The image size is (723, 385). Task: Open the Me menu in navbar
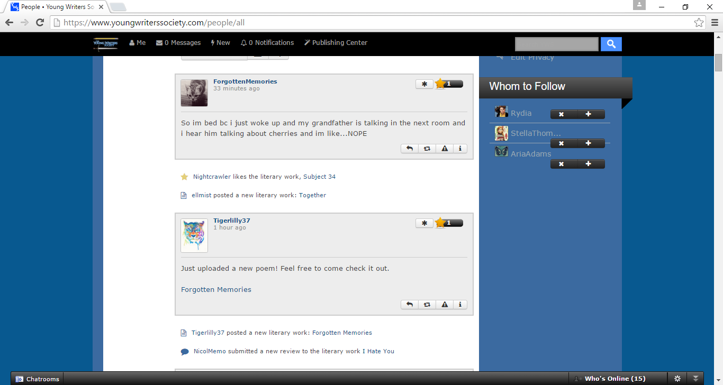[x=138, y=43]
